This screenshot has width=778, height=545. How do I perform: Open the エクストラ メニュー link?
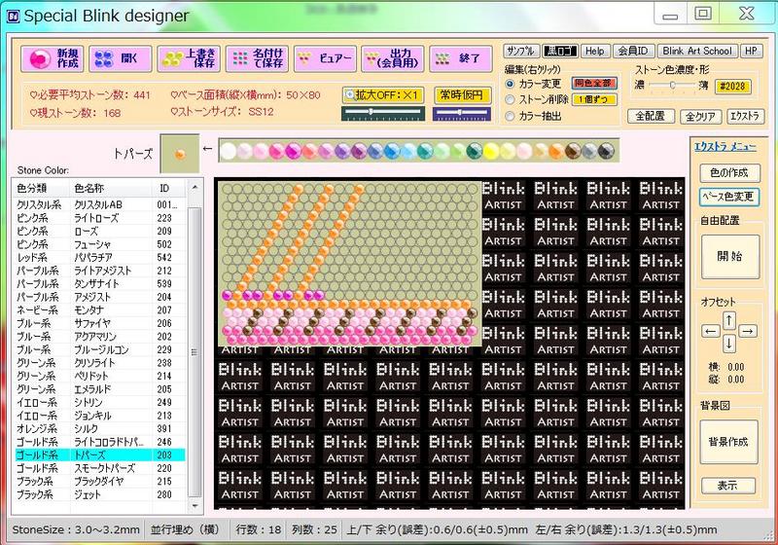[725, 146]
